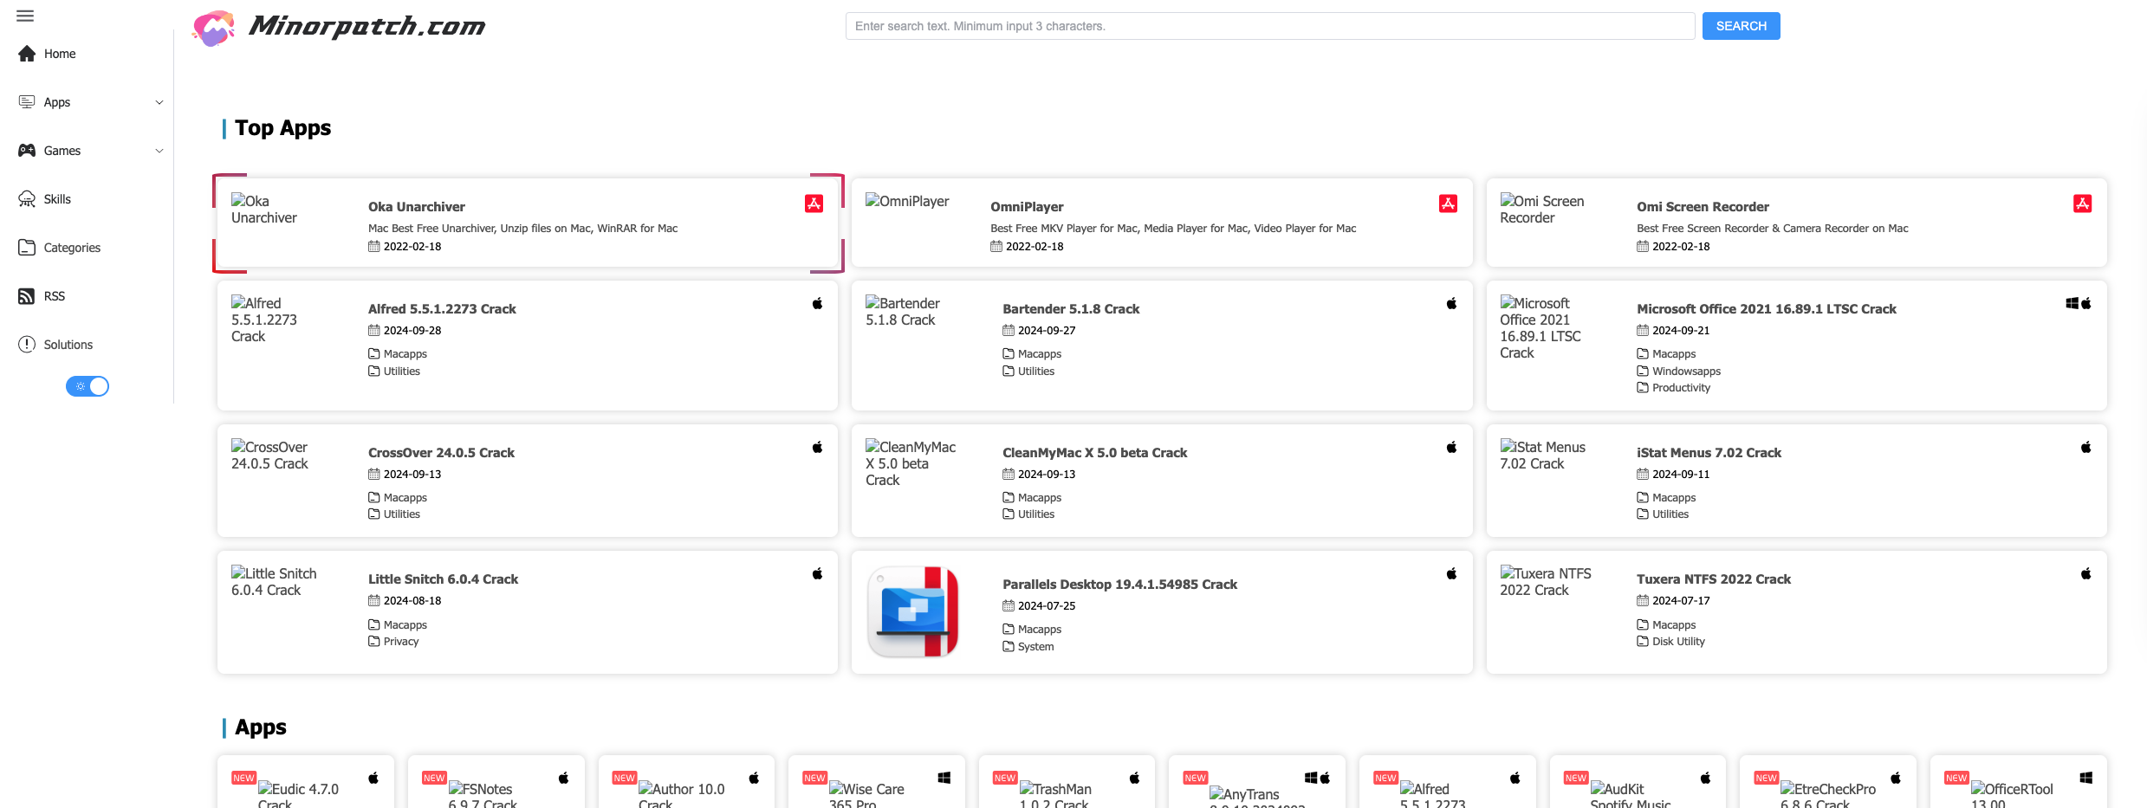Click Apple icon on Microsoft Office card
Viewport: 2147px width, 808px height.
pos(2086,303)
